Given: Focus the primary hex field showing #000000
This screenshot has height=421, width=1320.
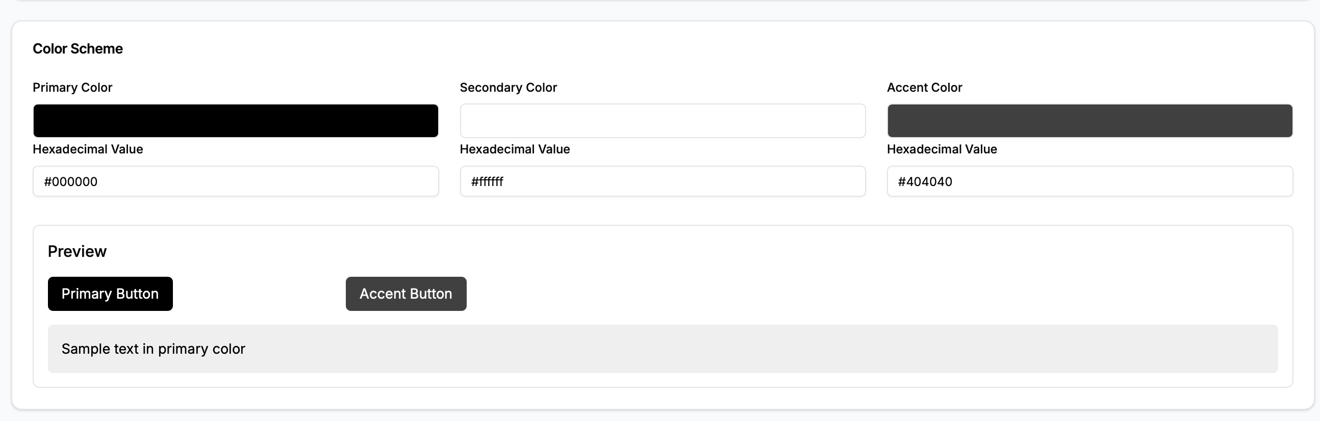Looking at the screenshot, I should click(235, 181).
